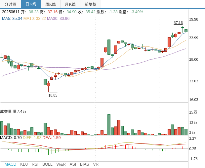Click the 33.99 price axis label
The width and height of the screenshot is (205, 168).
(194, 38)
